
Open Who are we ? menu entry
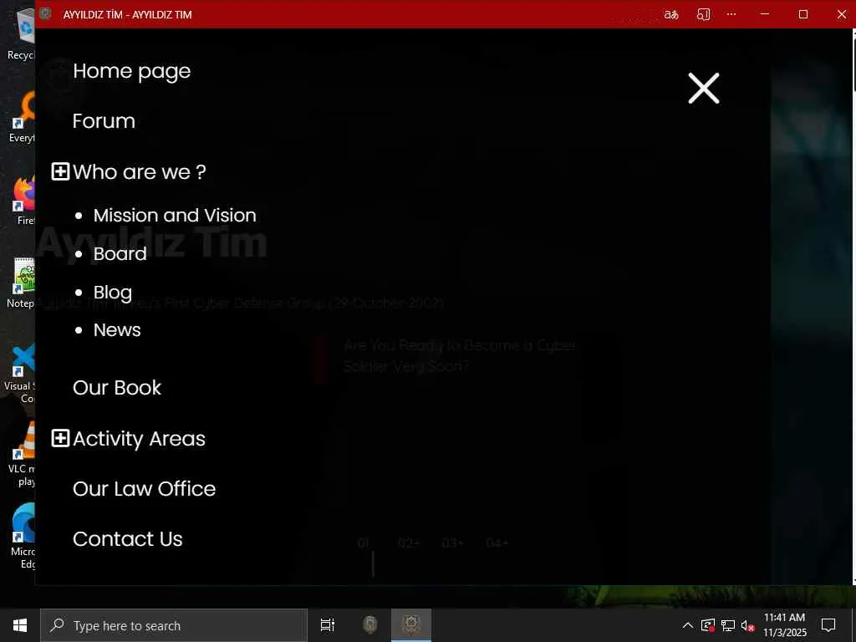pos(140,172)
